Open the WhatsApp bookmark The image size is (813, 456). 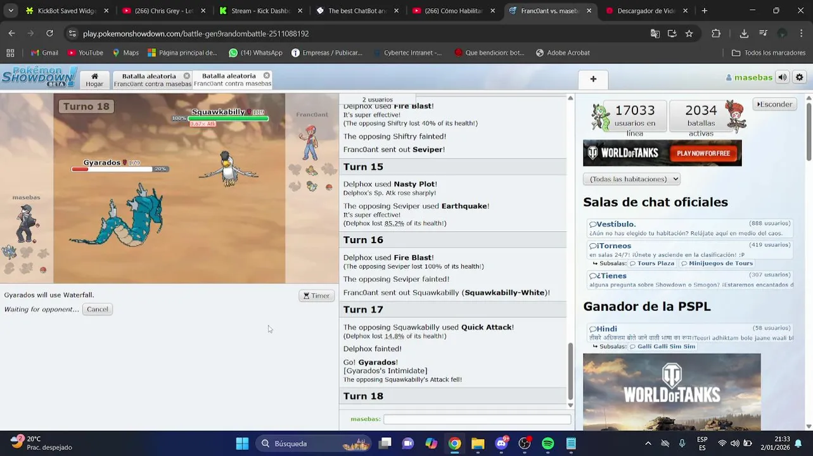point(255,53)
